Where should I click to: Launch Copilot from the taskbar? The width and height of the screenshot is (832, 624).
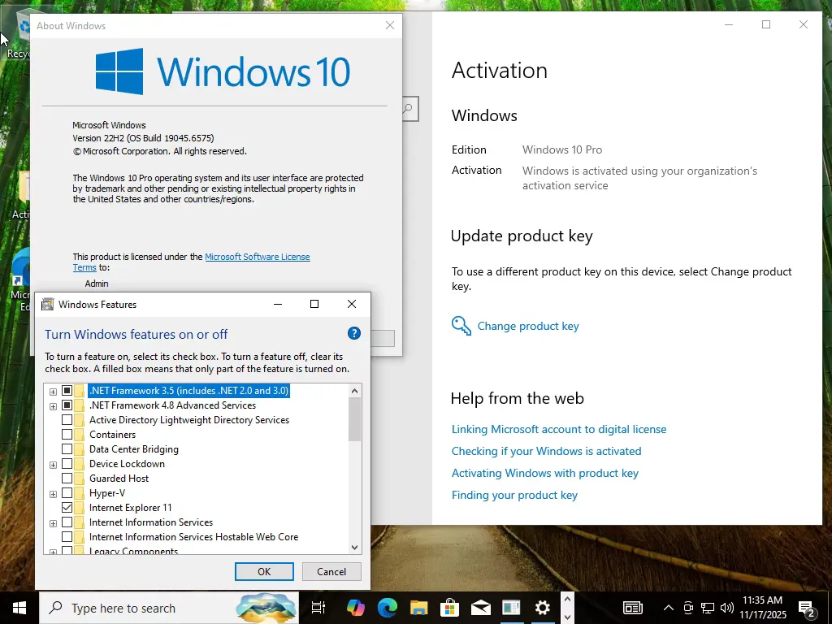(356, 608)
